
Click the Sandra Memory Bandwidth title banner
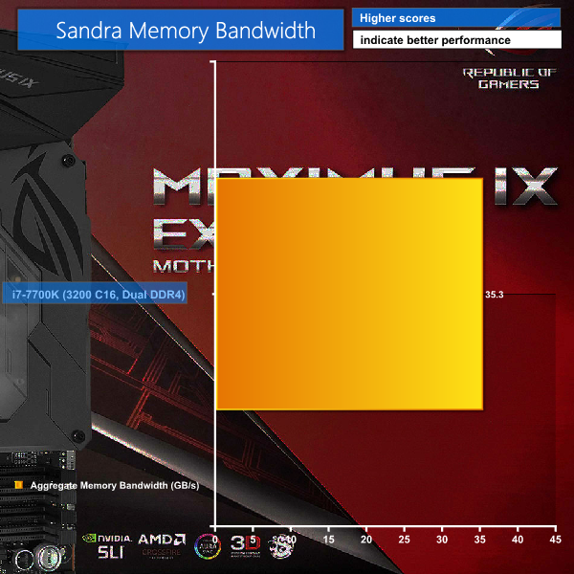(x=181, y=30)
